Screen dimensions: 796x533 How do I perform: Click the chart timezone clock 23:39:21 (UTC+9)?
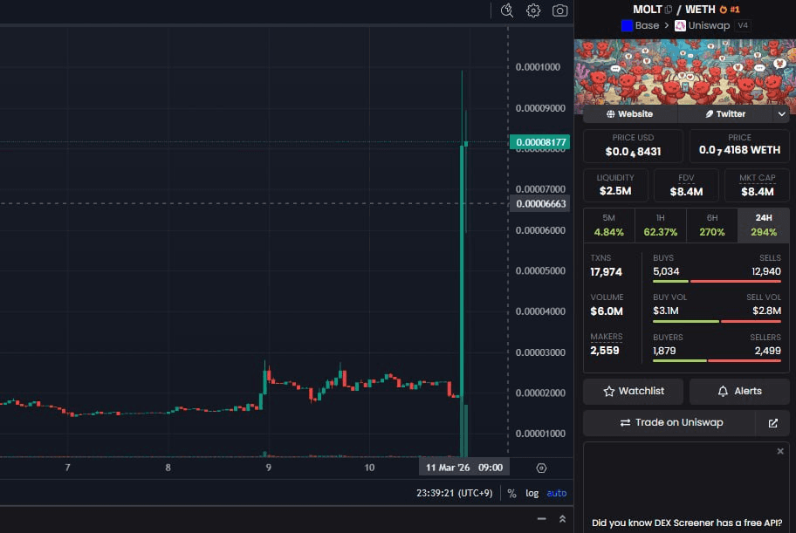click(455, 494)
